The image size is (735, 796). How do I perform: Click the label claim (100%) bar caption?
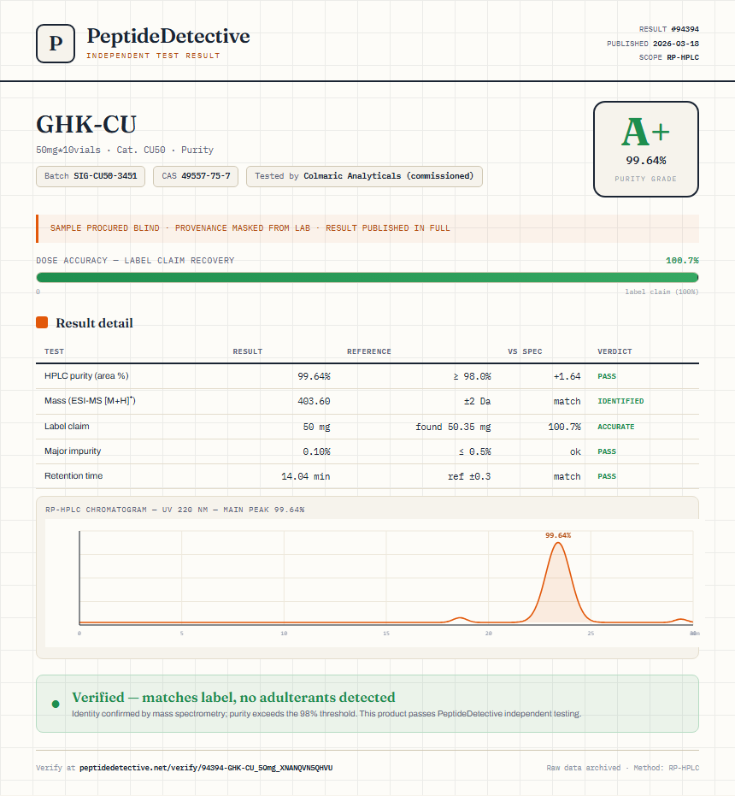[661, 292]
